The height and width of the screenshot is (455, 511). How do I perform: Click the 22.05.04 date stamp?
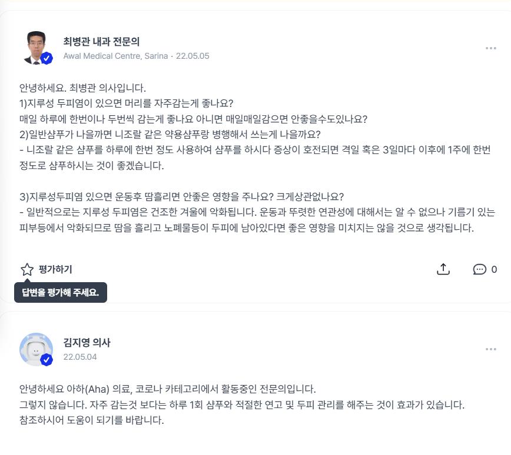[80, 357]
